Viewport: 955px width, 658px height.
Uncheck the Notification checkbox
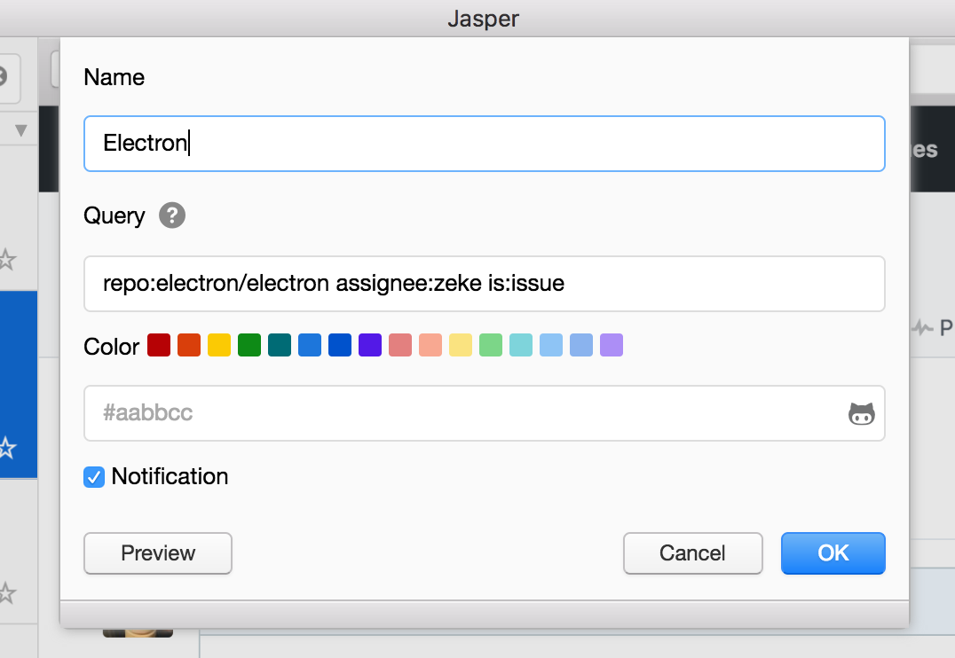click(94, 477)
